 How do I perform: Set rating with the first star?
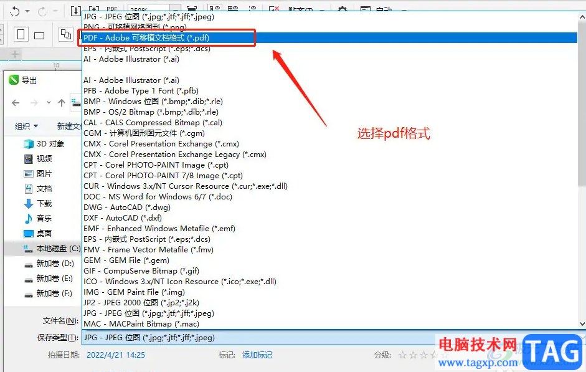402,355
